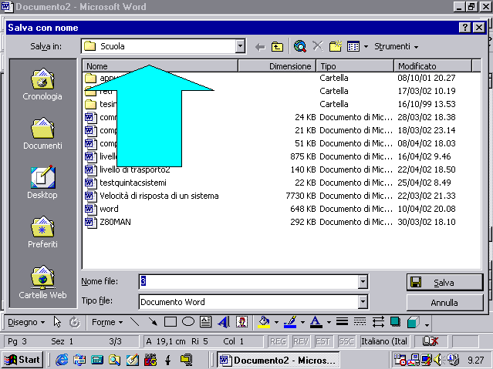The height and width of the screenshot is (369, 493).
Task: Sort by the Modificato column header
Action: point(433,66)
